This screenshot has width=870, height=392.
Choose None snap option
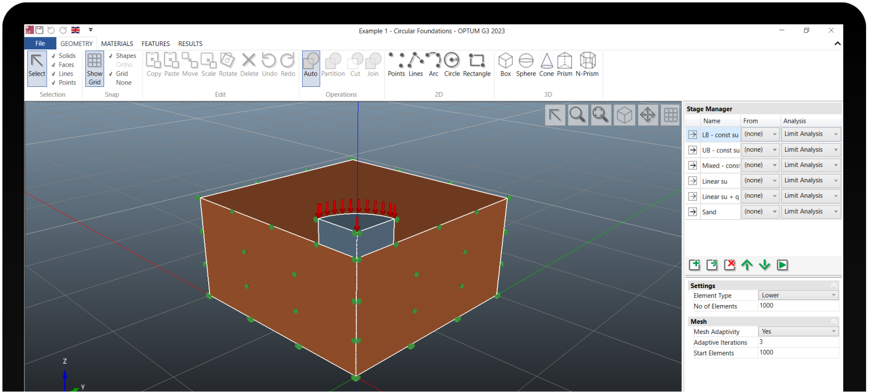pyautogui.click(x=123, y=83)
